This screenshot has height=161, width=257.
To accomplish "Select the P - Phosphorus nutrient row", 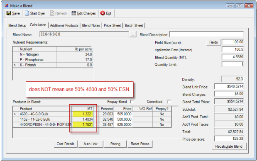I will [53, 60].
